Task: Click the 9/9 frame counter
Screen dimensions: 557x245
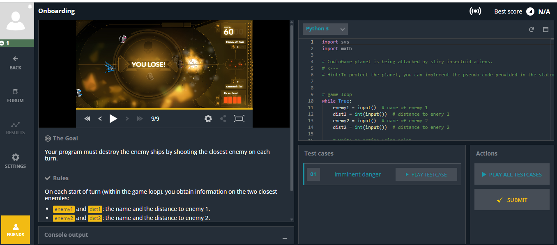Action: point(155,119)
